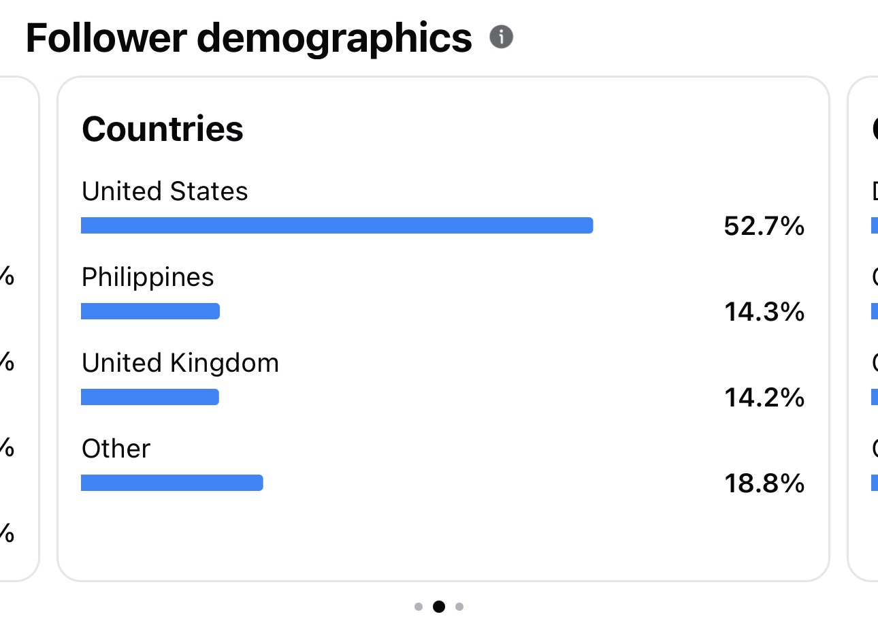Image resolution: width=878 pixels, height=638 pixels.
Task: Select the active middle page dot
Action: pyautogui.click(x=439, y=607)
